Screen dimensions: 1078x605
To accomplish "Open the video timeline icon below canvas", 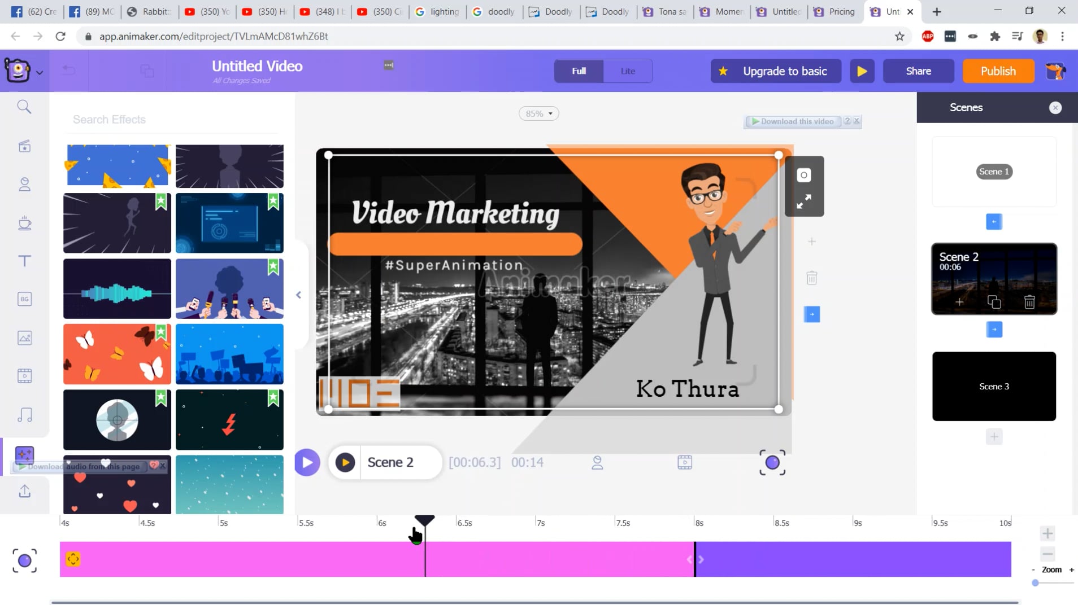I will click(x=685, y=463).
